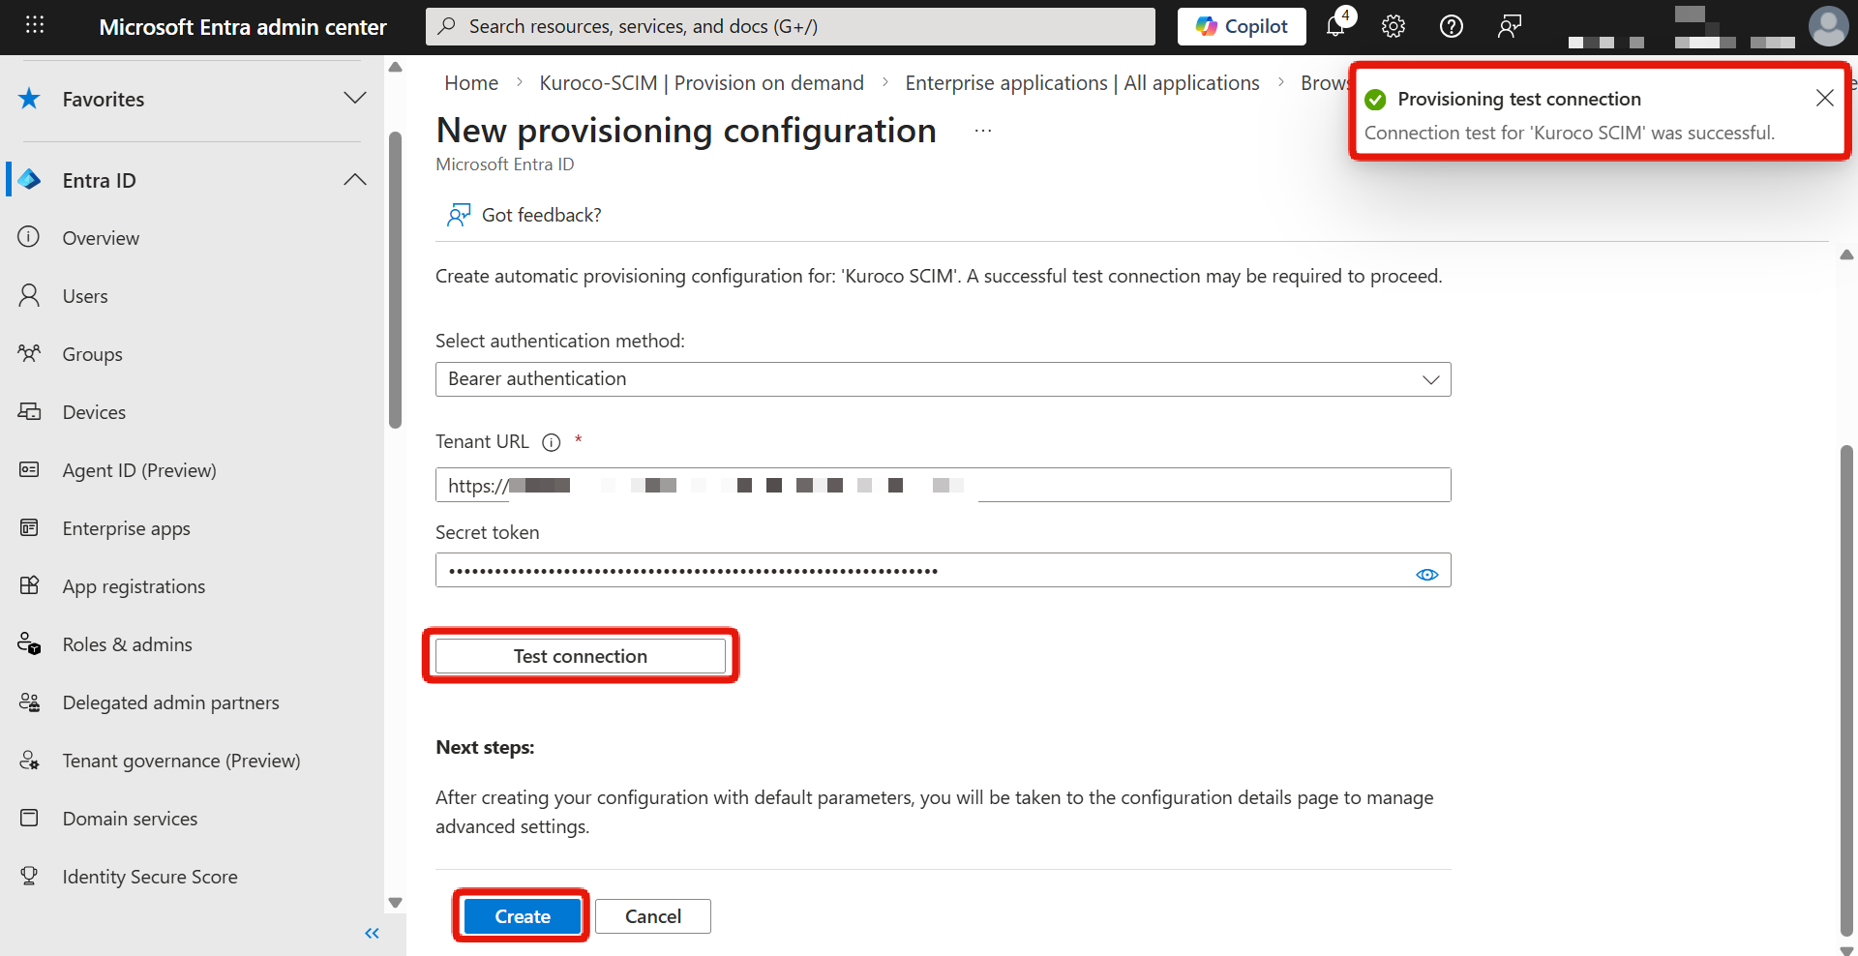The width and height of the screenshot is (1858, 956).
Task: Open the notifications bell icon
Action: 1336,26
